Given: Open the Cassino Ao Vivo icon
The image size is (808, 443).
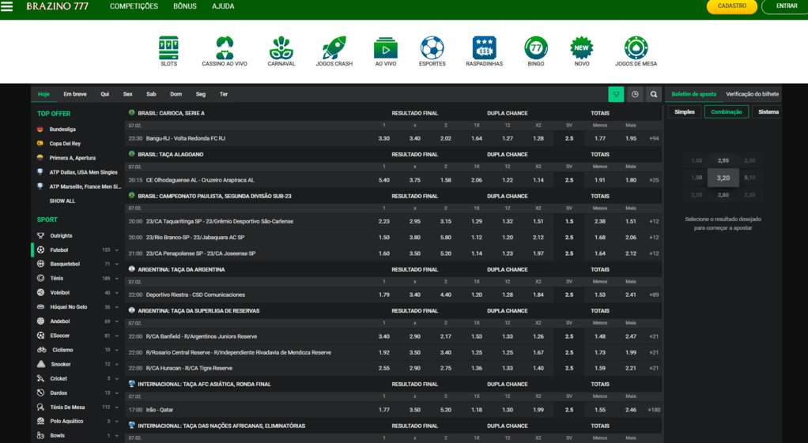Looking at the screenshot, I should [x=225, y=48].
